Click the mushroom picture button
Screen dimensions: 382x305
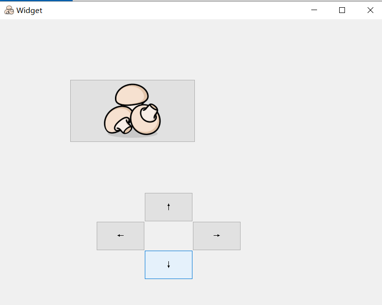coord(132,111)
